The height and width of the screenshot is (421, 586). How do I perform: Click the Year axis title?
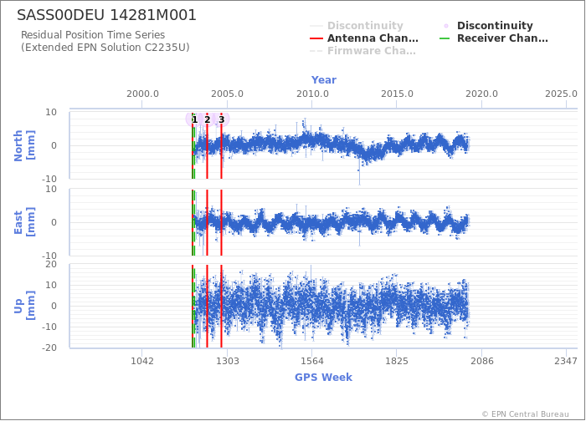(324, 80)
